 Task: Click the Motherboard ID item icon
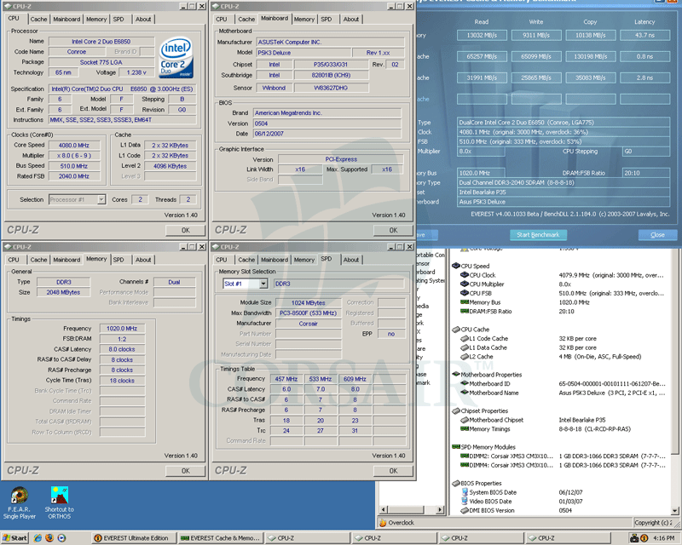464,383
